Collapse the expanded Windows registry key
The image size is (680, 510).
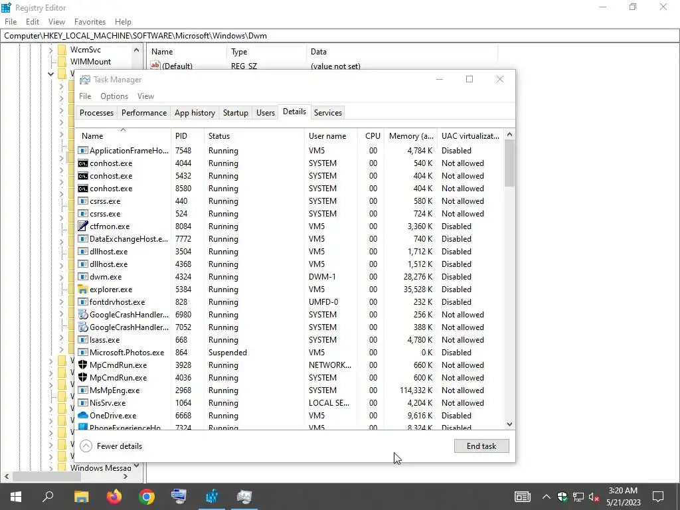(x=50, y=74)
